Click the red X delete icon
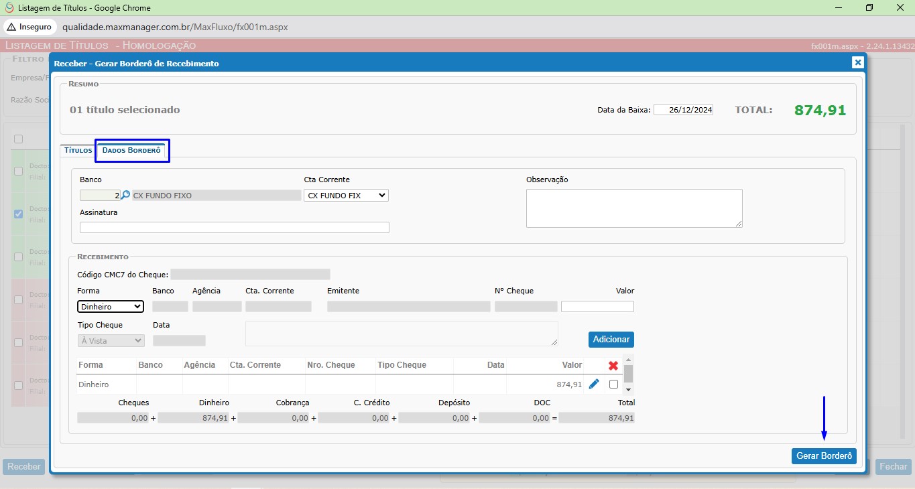The image size is (915, 489). pyautogui.click(x=613, y=366)
